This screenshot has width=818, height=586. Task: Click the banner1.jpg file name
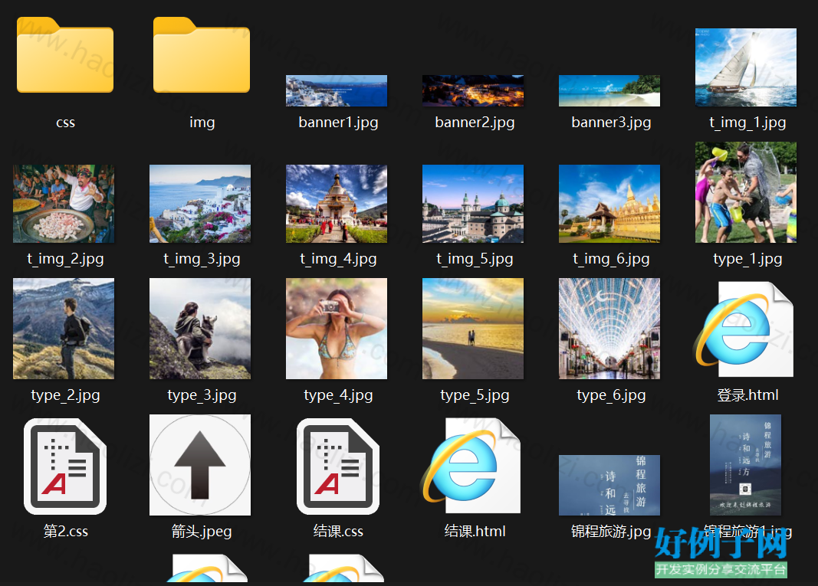click(x=338, y=123)
